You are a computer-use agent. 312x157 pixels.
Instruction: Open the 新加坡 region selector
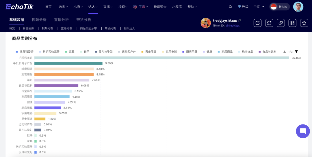point(280,7)
